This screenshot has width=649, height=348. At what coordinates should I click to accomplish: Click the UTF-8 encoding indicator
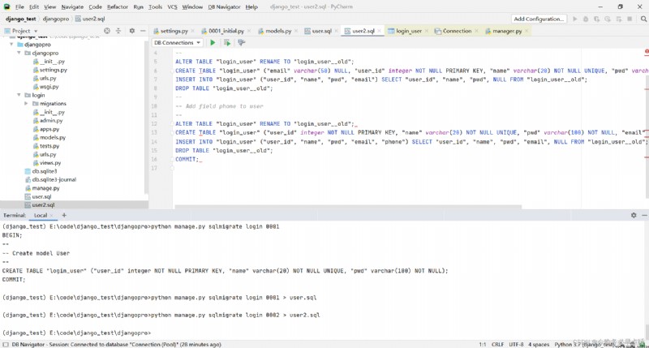(516, 344)
